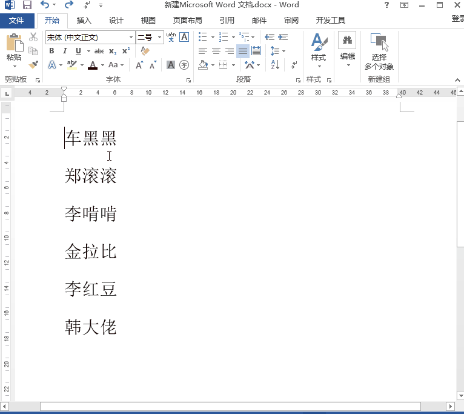
Task: Click the horizontal scrollbar right arrow
Action: click(451, 406)
